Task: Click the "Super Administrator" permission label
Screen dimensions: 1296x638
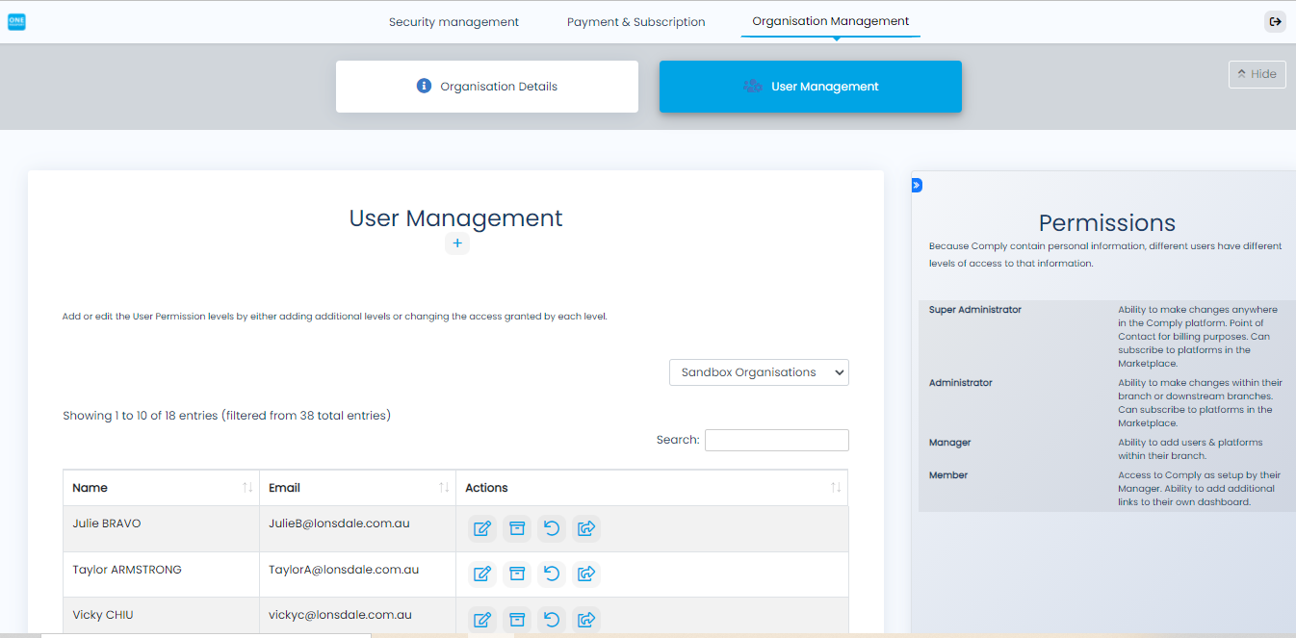Action: 975,310
